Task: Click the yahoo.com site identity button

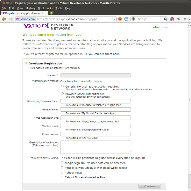Action: tap(26, 19)
